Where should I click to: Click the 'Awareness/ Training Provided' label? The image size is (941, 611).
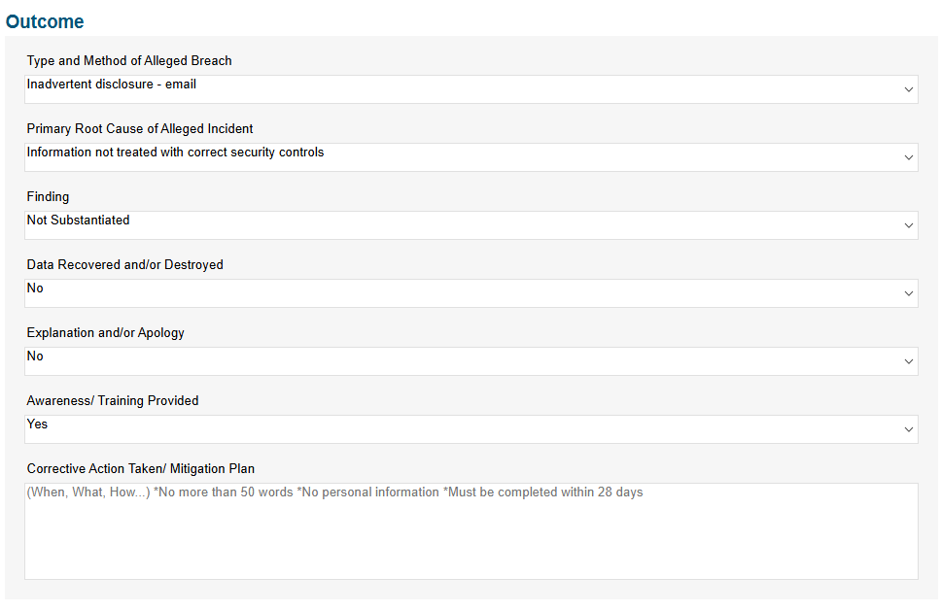pos(113,400)
